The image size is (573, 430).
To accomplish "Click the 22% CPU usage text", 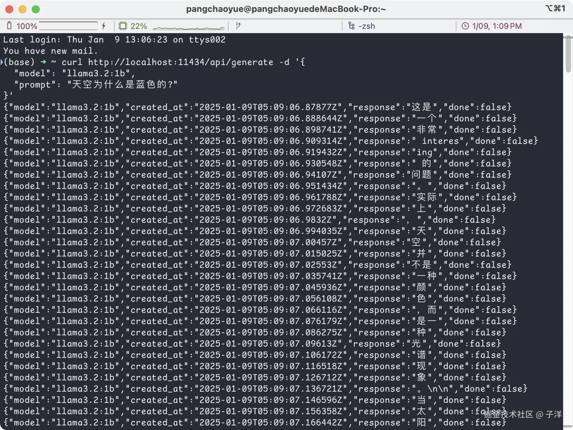I will (x=139, y=26).
